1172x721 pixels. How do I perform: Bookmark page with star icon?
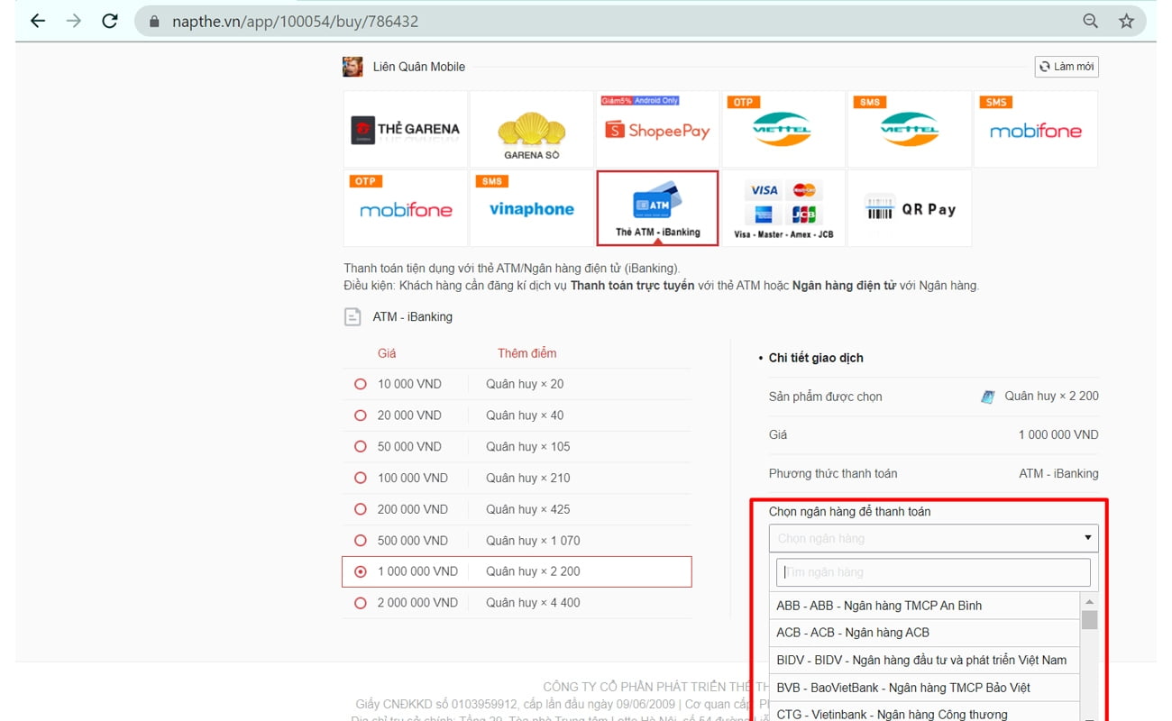click(1126, 21)
